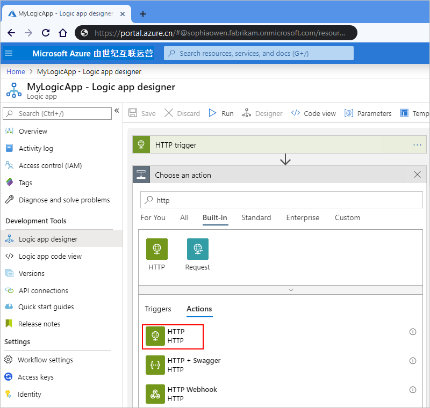Open Workflow settings
The width and height of the screenshot is (430, 408).
pyautogui.click(x=45, y=360)
